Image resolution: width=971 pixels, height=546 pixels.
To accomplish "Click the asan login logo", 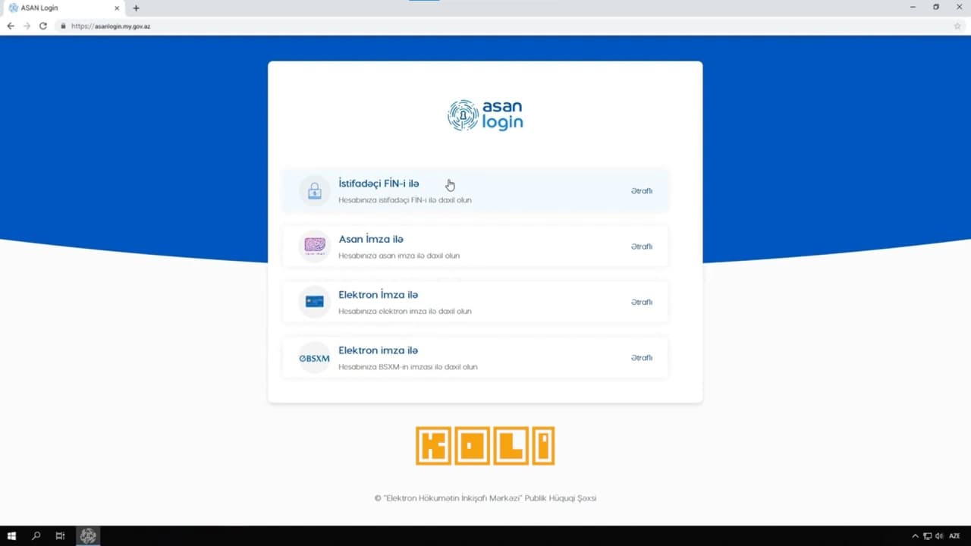I will point(485,115).
